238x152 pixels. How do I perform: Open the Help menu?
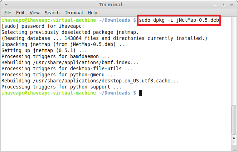(x=92, y=13)
